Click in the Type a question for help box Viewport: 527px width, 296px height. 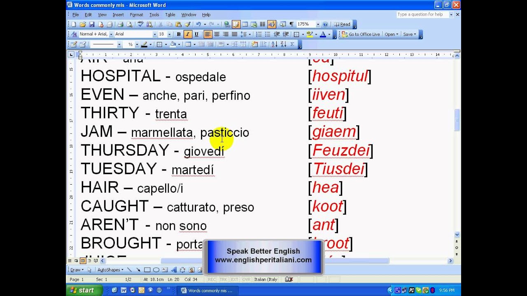point(422,14)
